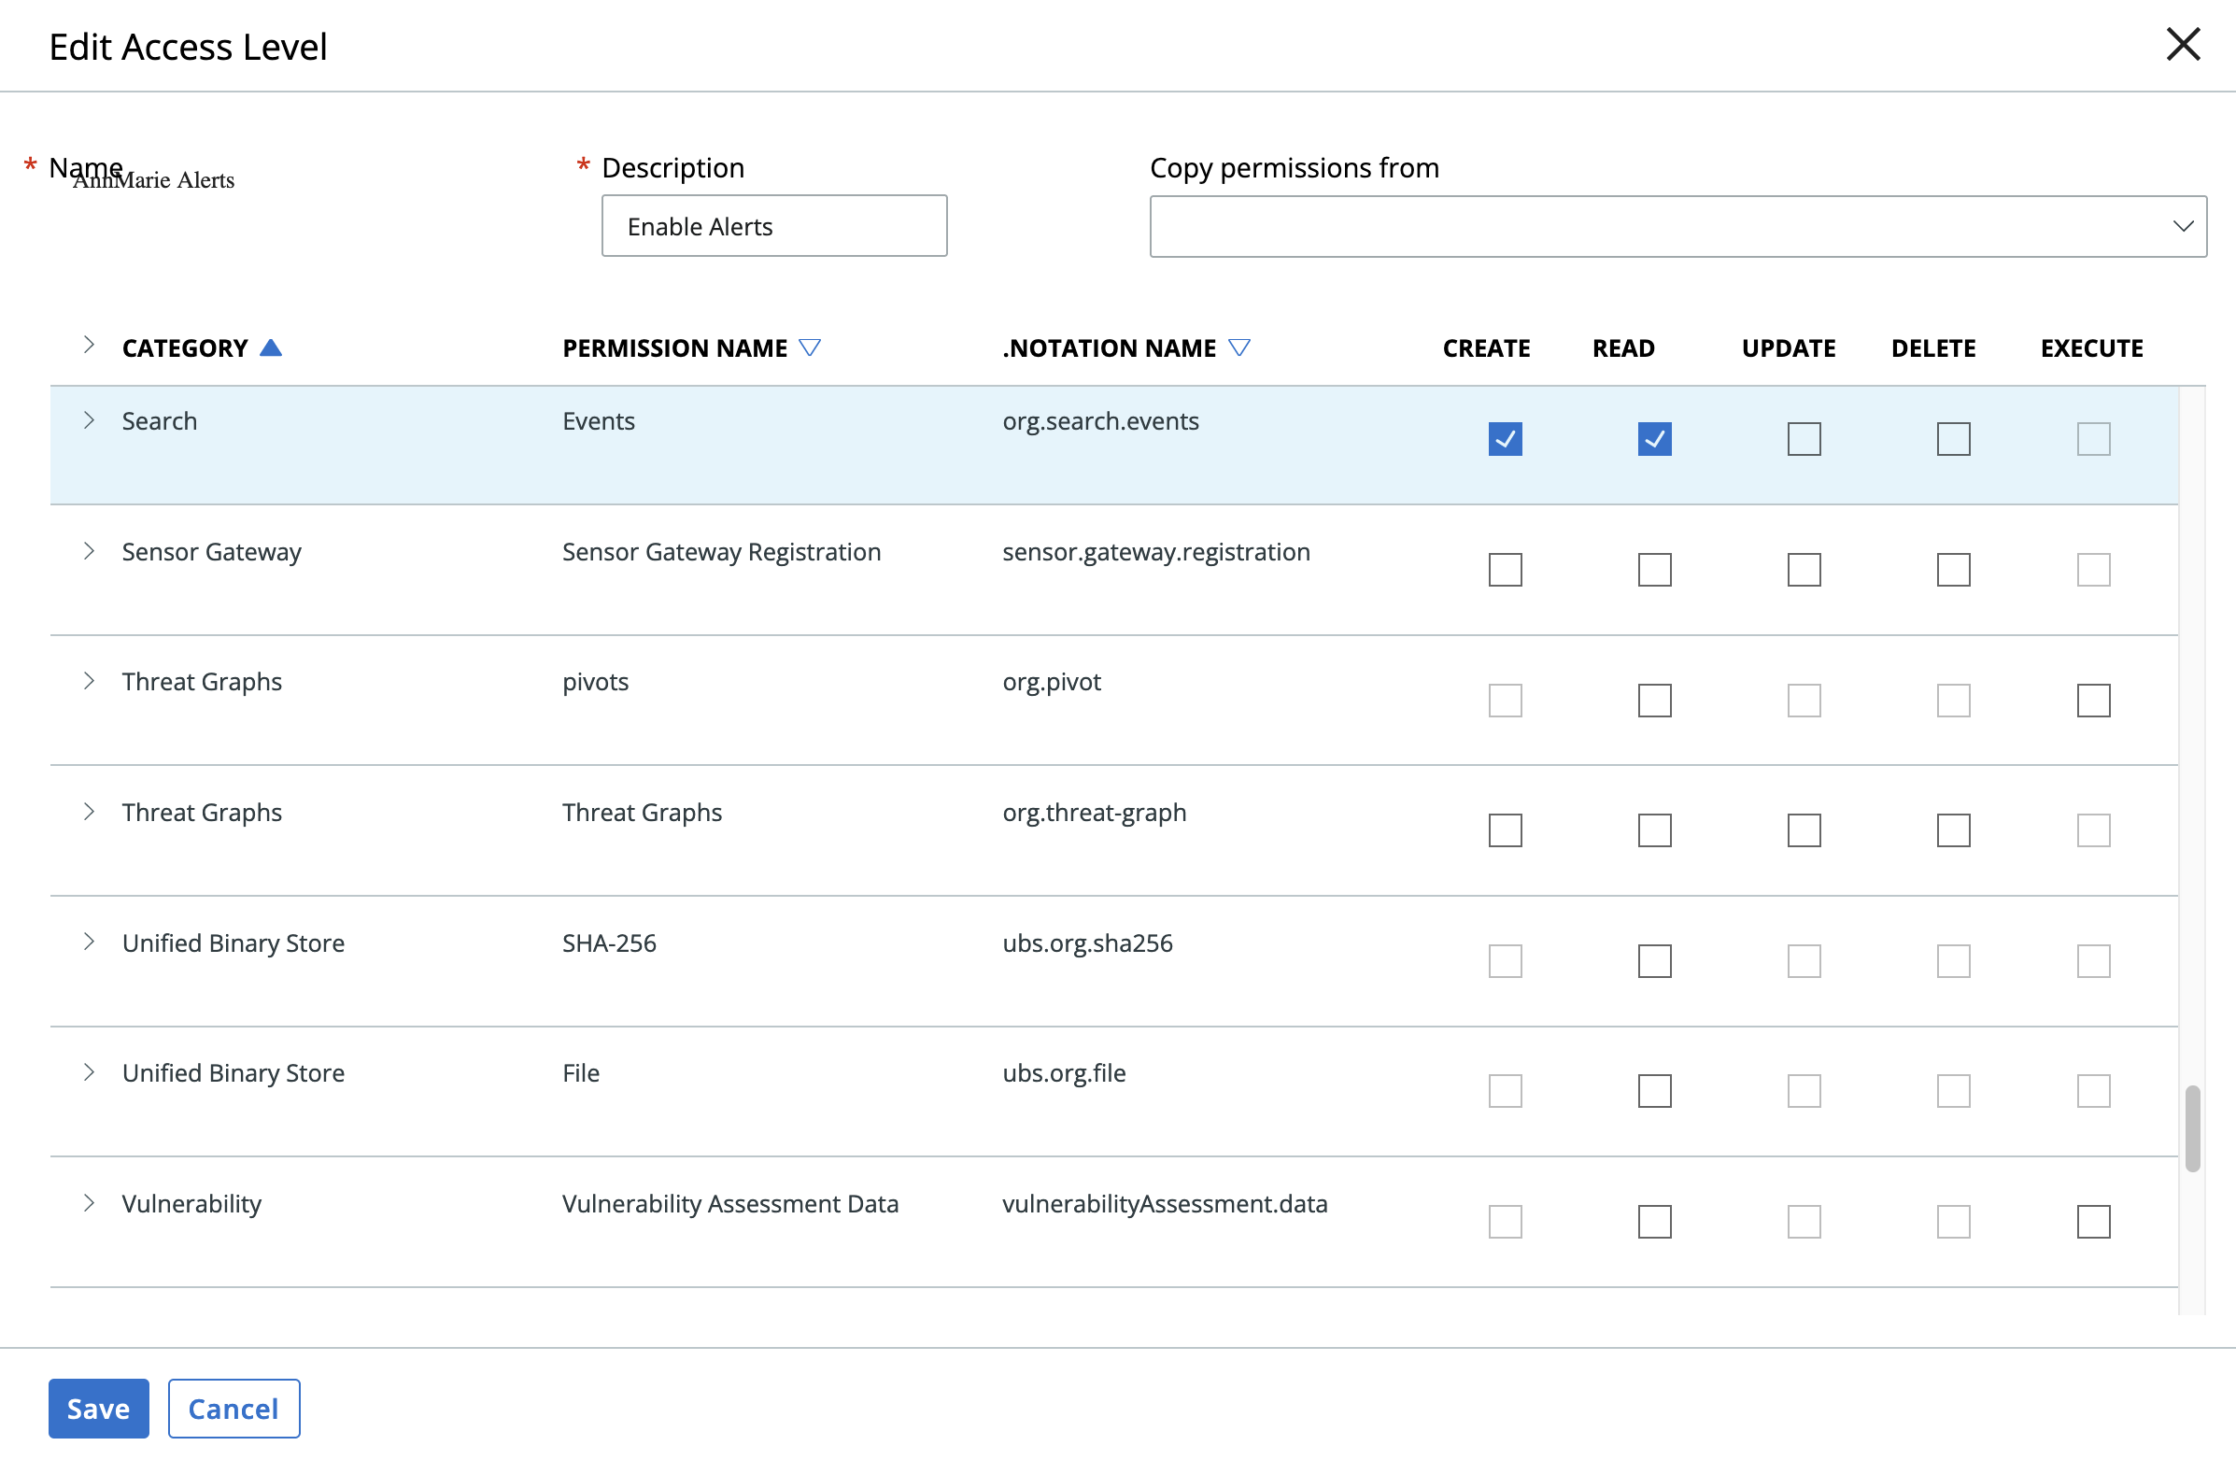Select the Sensor Gateway Registration cell

[x=721, y=552]
